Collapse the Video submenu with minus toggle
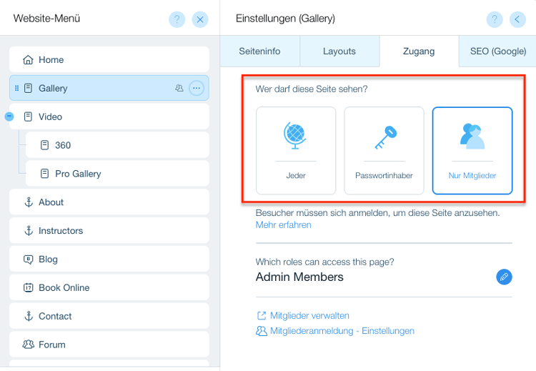The height and width of the screenshot is (371, 536). [9, 117]
